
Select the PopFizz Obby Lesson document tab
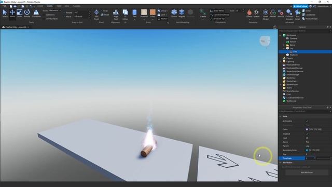click(x=16, y=27)
